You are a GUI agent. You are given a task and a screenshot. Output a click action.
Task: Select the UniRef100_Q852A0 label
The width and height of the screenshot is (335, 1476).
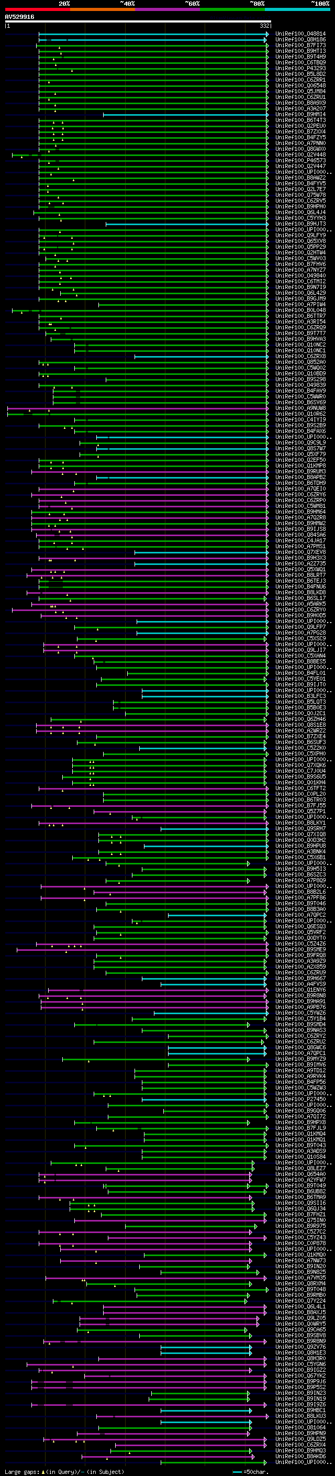(x=300, y=362)
